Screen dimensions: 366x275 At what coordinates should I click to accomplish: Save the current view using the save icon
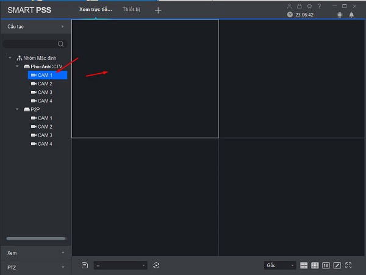click(x=85, y=265)
